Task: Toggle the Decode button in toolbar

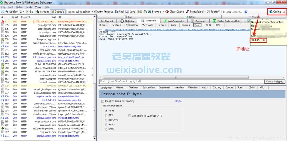Action: point(57,12)
